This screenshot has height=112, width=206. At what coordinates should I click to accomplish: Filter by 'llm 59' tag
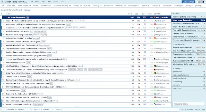[36, 6]
